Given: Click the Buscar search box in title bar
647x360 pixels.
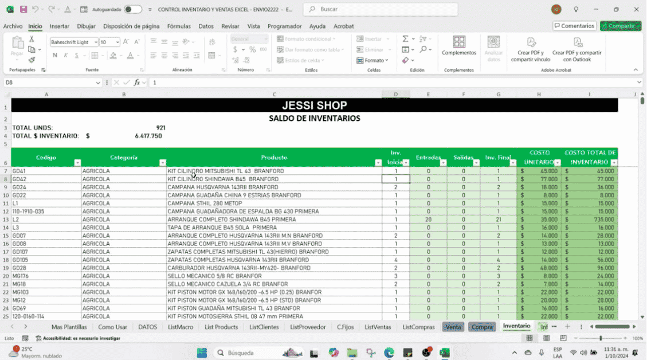Looking at the screenshot, I should 381,9.
